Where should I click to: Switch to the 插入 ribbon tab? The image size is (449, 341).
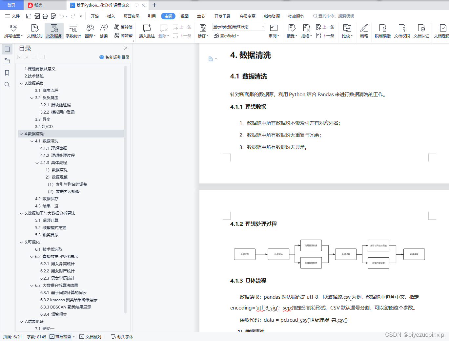(x=111, y=16)
